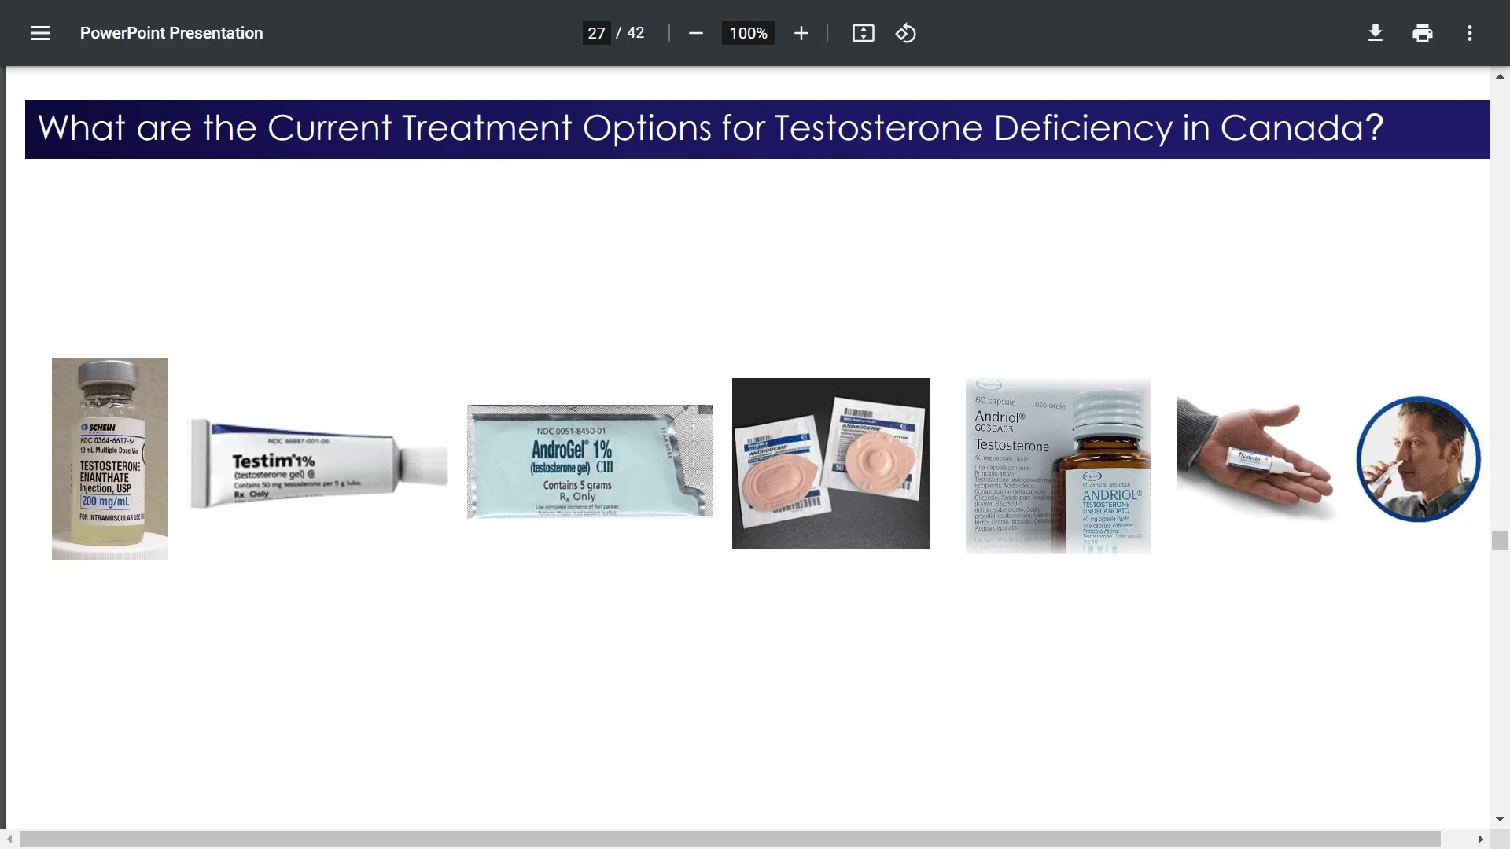Open the sidebar menu hamburger icon

pos(40,33)
